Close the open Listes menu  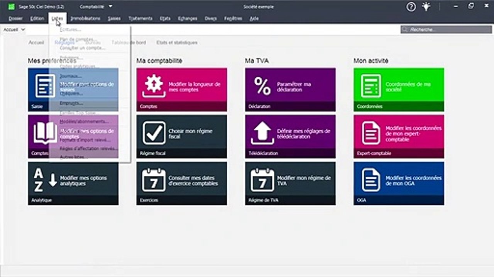click(58, 18)
